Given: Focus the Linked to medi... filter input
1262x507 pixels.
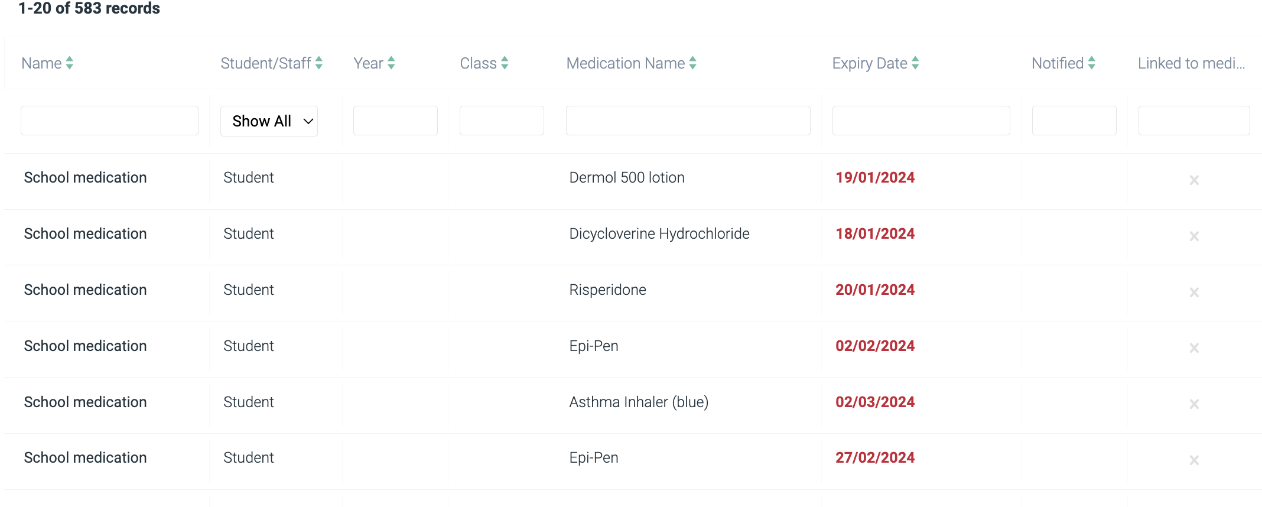Looking at the screenshot, I should coord(1194,121).
